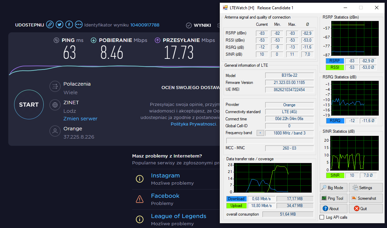Open the League of Legends status

[179, 216]
